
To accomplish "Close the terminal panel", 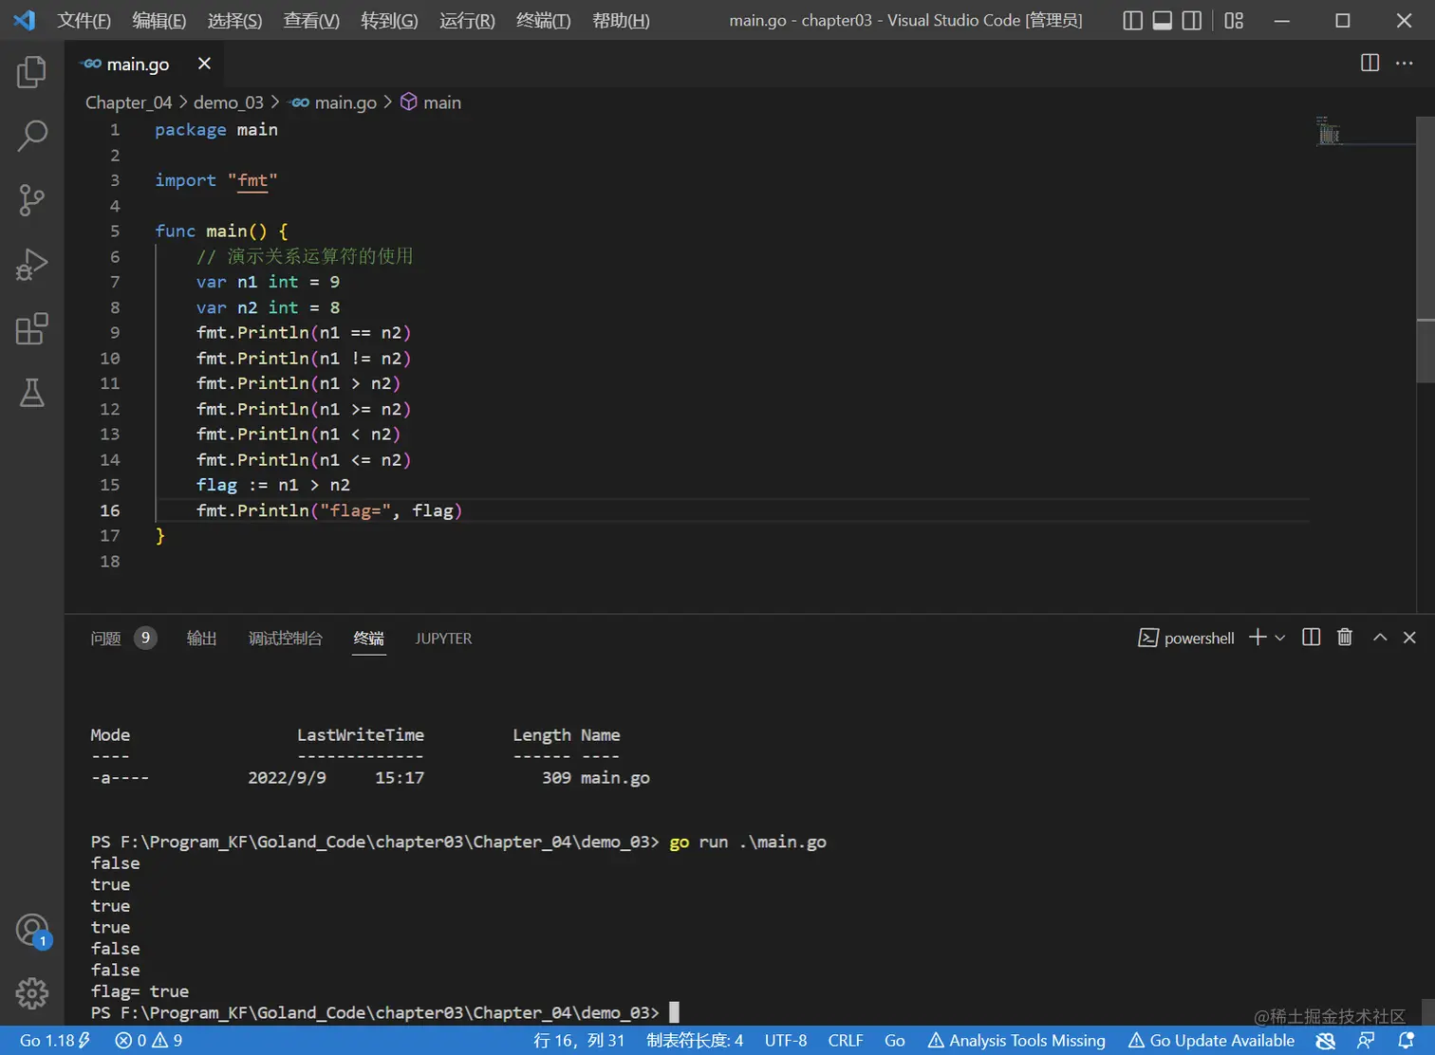I will [1409, 638].
